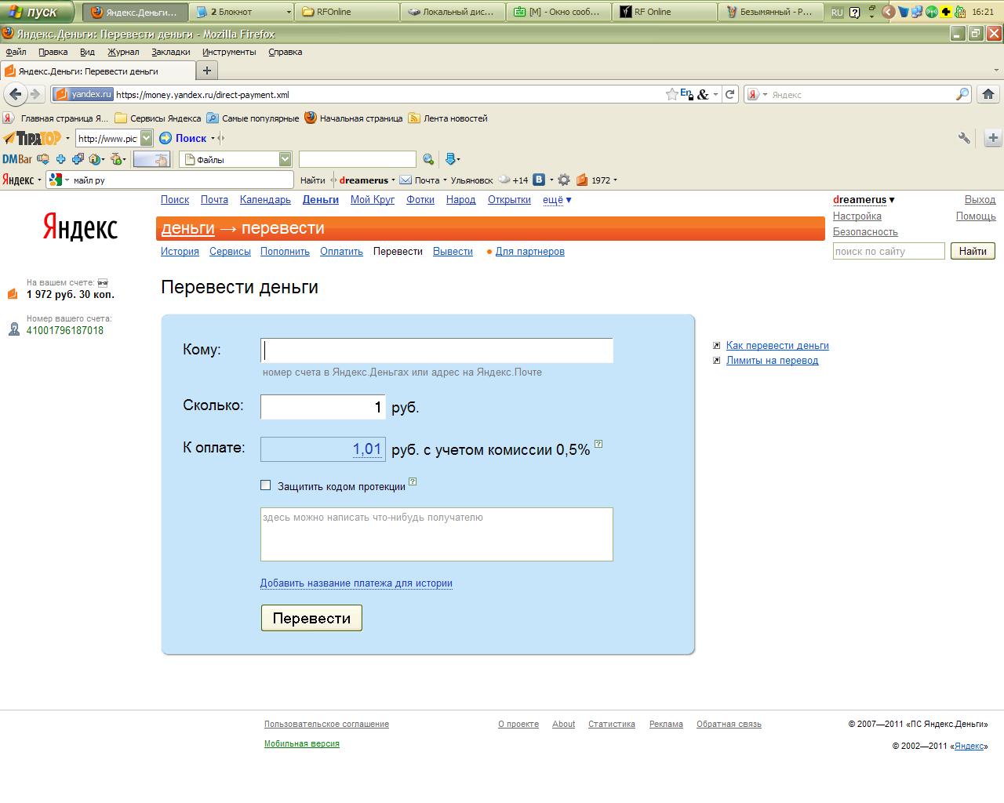Image resolution: width=1004 pixels, height=803 pixels.
Task: Enable 'Защитить кодом протекции' checkbox
Action: pyautogui.click(x=265, y=485)
